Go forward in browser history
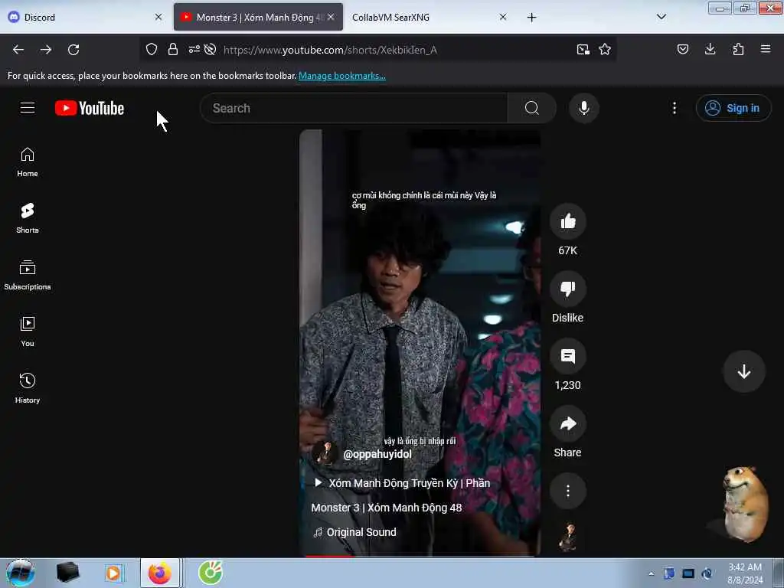The image size is (784, 588). 46,50
